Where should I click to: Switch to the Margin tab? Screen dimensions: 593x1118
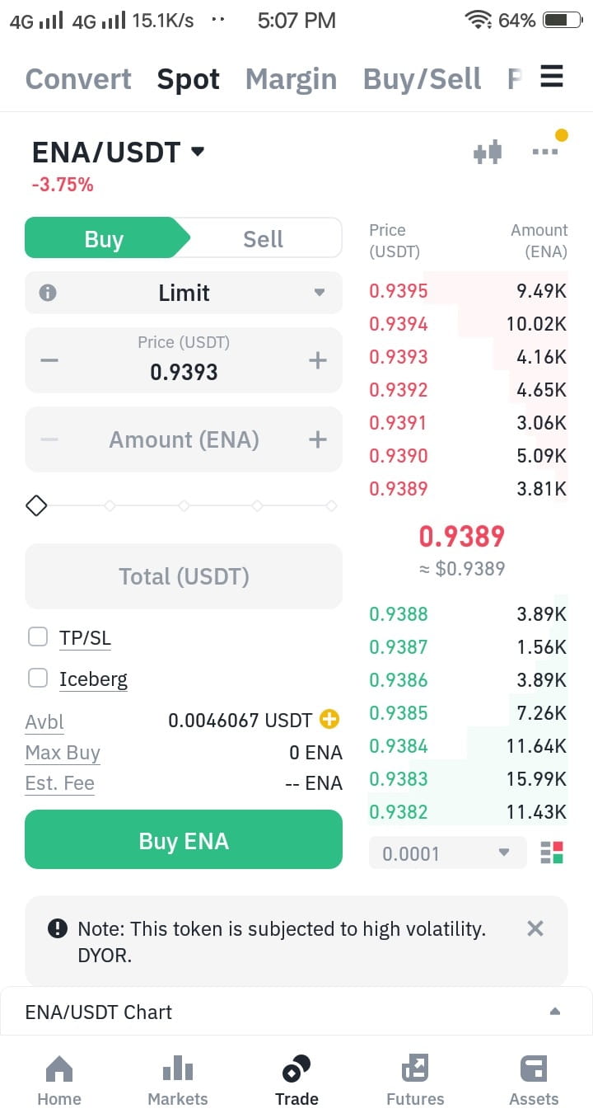[291, 79]
